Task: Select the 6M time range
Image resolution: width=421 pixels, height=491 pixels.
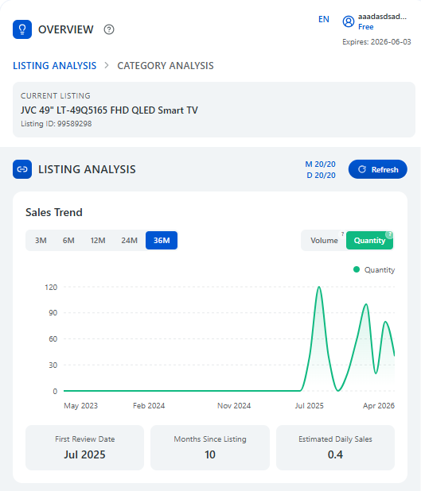Action: click(68, 241)
